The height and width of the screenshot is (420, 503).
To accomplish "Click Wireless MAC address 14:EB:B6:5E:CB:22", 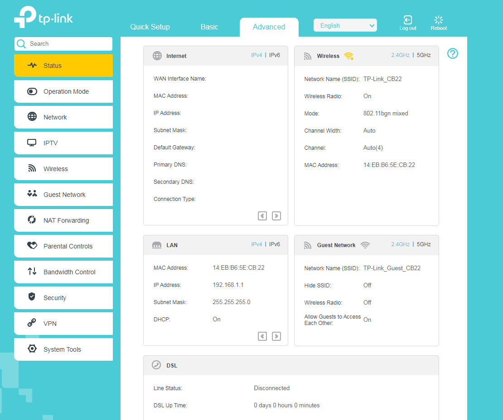I will (389, 165).
